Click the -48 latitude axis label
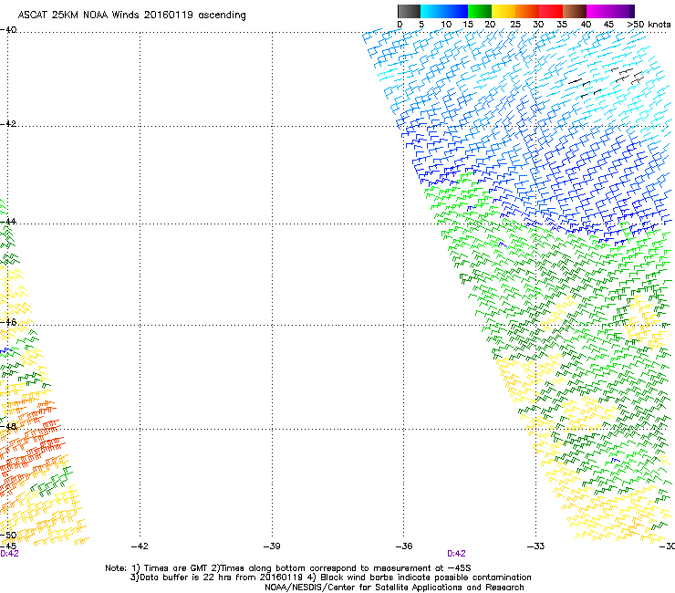675x593 pixels. click(x=8, y=426)
